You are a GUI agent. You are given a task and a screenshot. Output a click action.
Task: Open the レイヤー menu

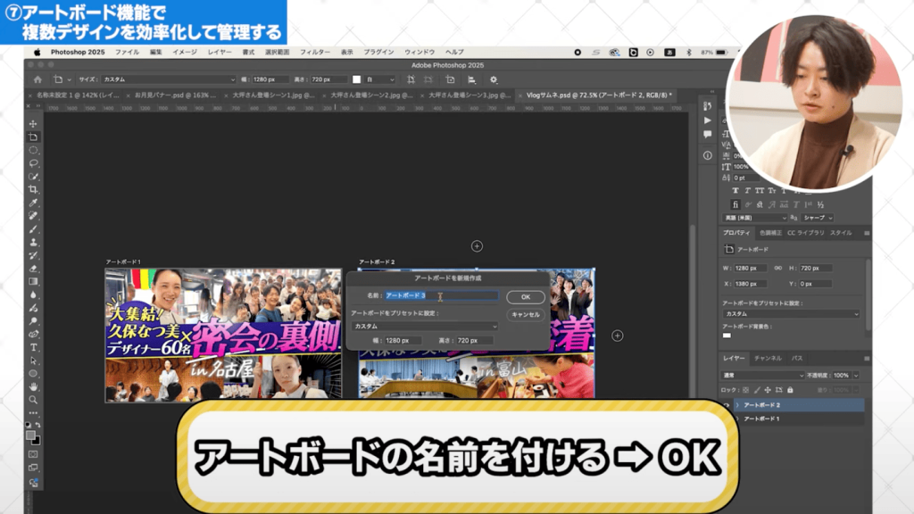point(220,52)
